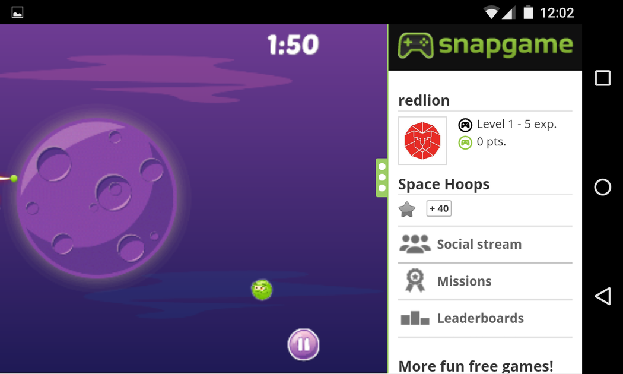
Task: Tap the green ninja ball character
Action: (262, 290)
